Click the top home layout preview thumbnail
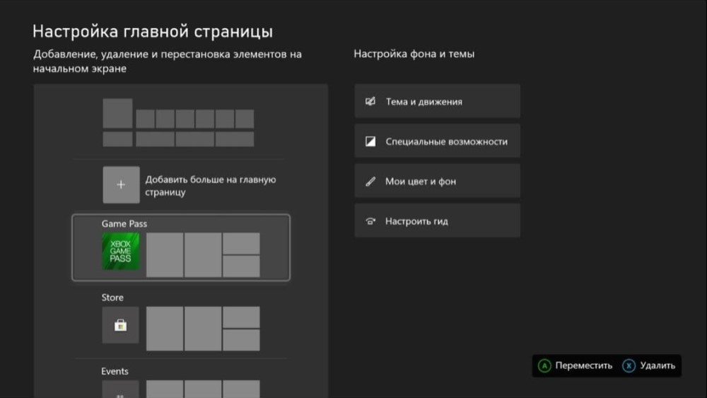Image resolution: width=707 pixels, height=398 pixels. [x=178, y=122]
